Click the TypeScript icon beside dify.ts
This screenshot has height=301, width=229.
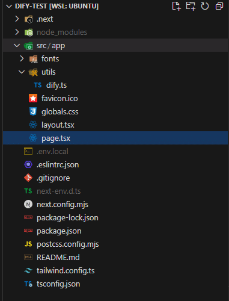coord(38,85)
